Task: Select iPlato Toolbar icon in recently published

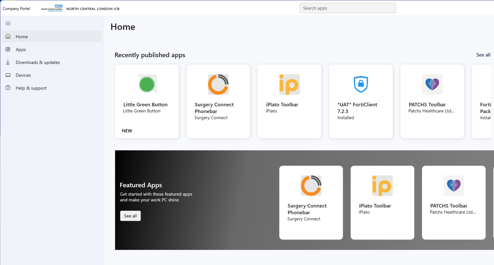Action: click(x=289, y=85)
